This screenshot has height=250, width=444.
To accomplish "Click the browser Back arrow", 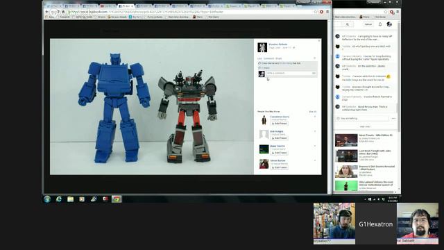I will (46, 12).
